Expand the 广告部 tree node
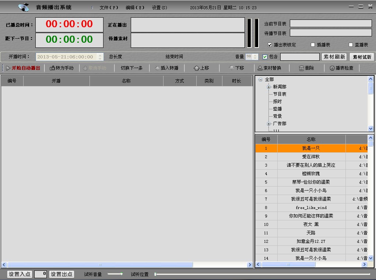This screenshot has height=280, width=376. pyautogui.click(x=269, y=124)
